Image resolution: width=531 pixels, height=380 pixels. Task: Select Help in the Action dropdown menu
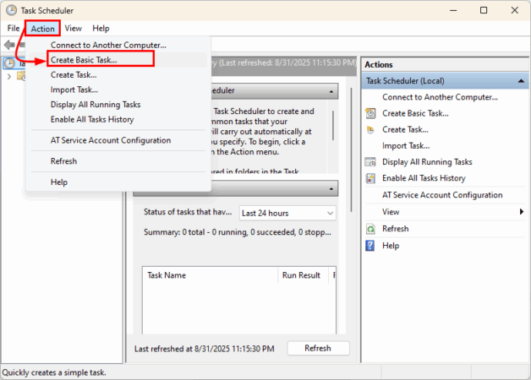point(118,182)
